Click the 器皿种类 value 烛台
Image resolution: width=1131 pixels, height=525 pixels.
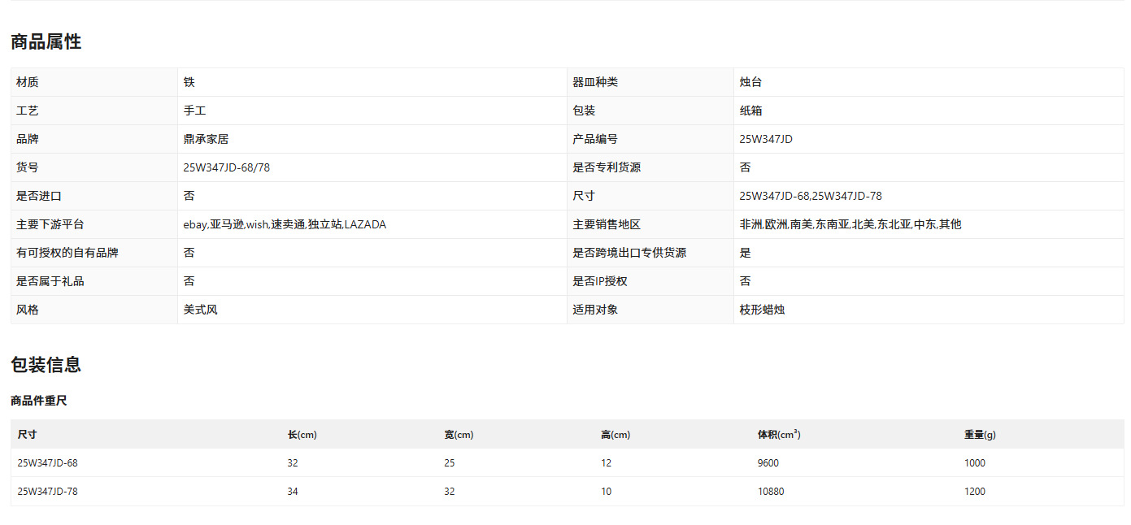pyautogui.click(x=750, y=82)
